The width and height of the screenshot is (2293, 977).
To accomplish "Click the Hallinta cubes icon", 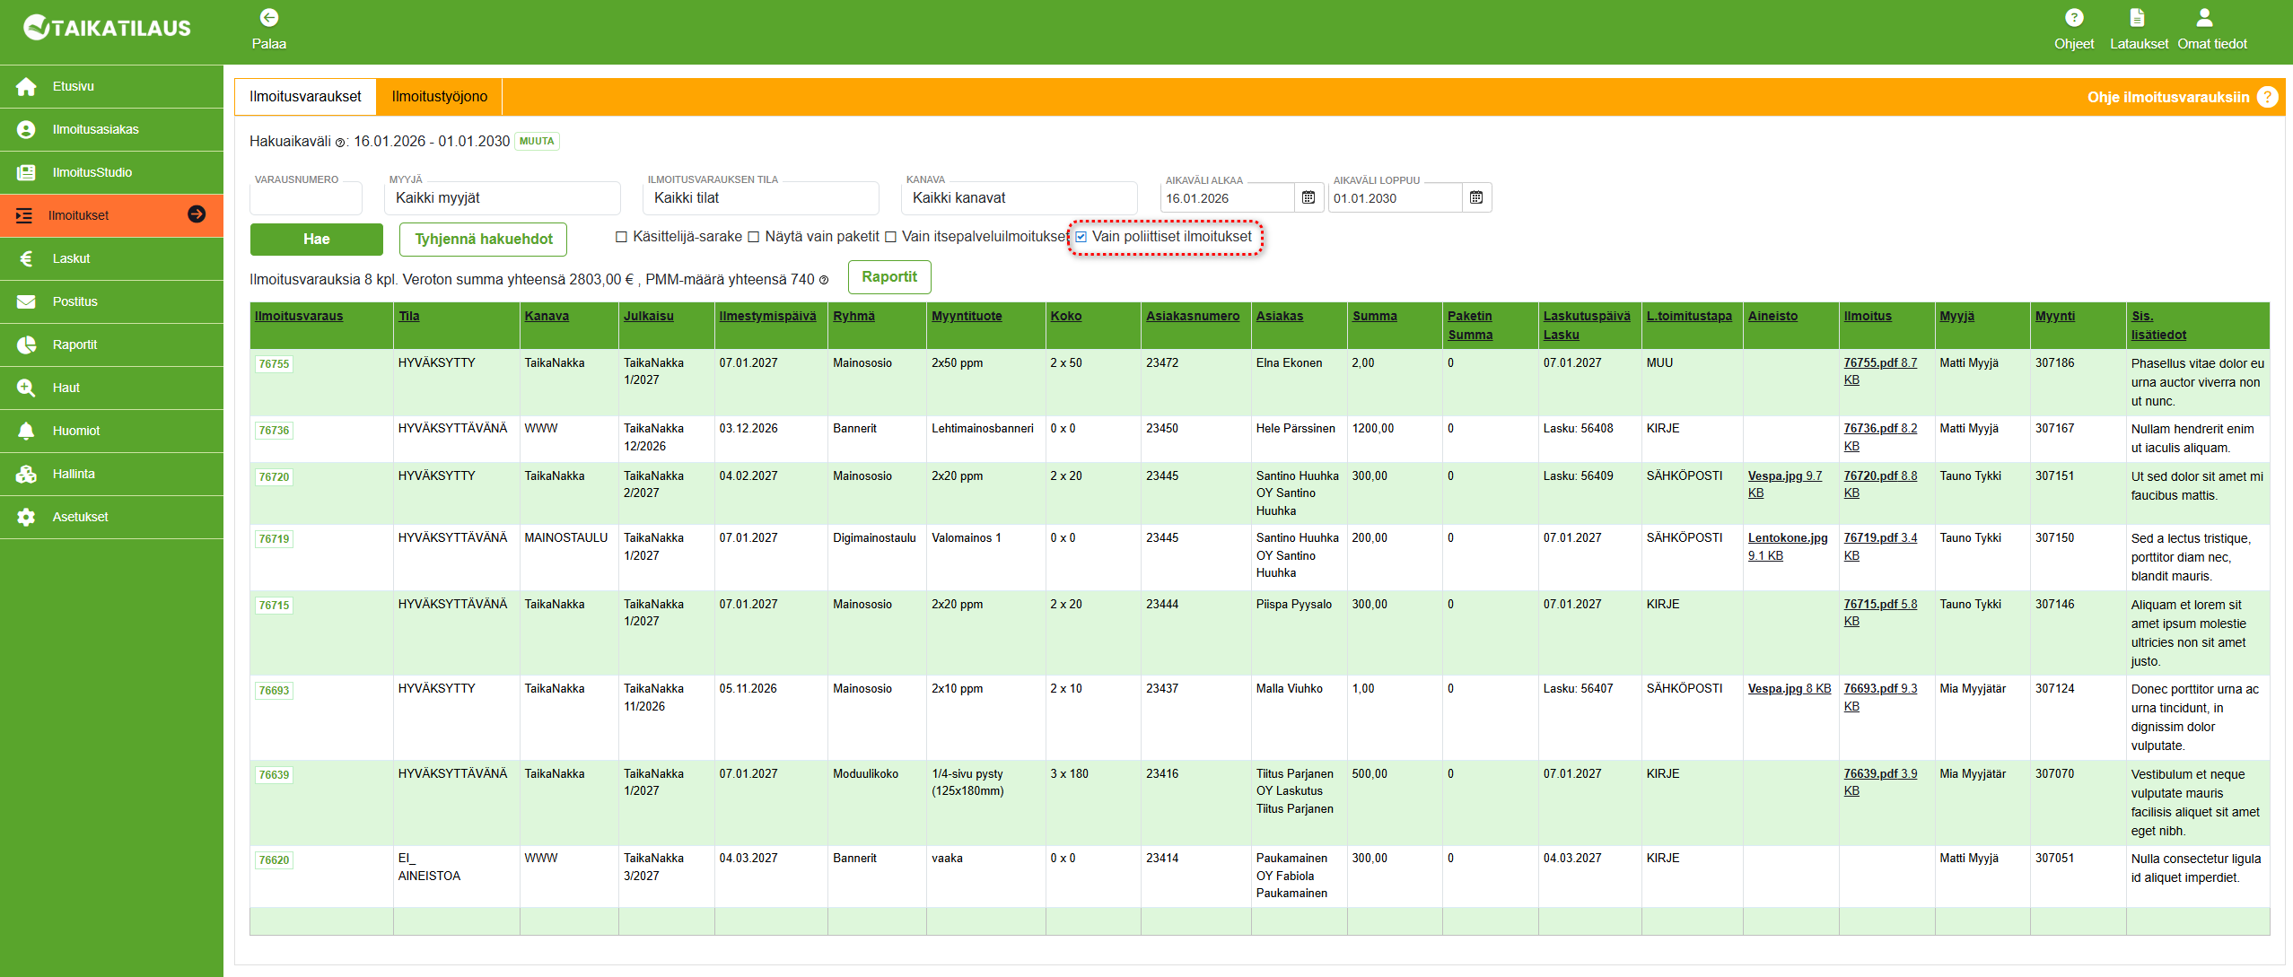I will coord(26,475).
